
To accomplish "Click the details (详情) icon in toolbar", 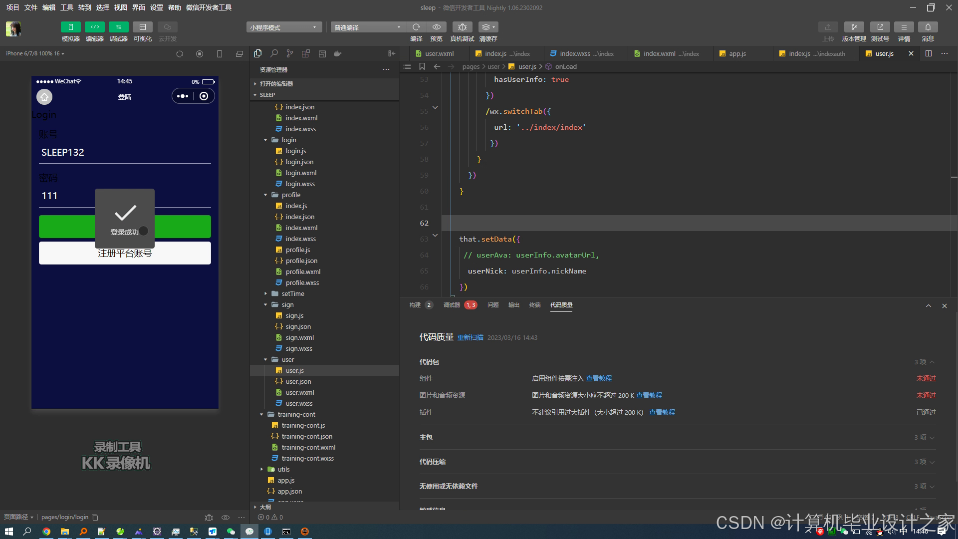I will pos(904,27).
